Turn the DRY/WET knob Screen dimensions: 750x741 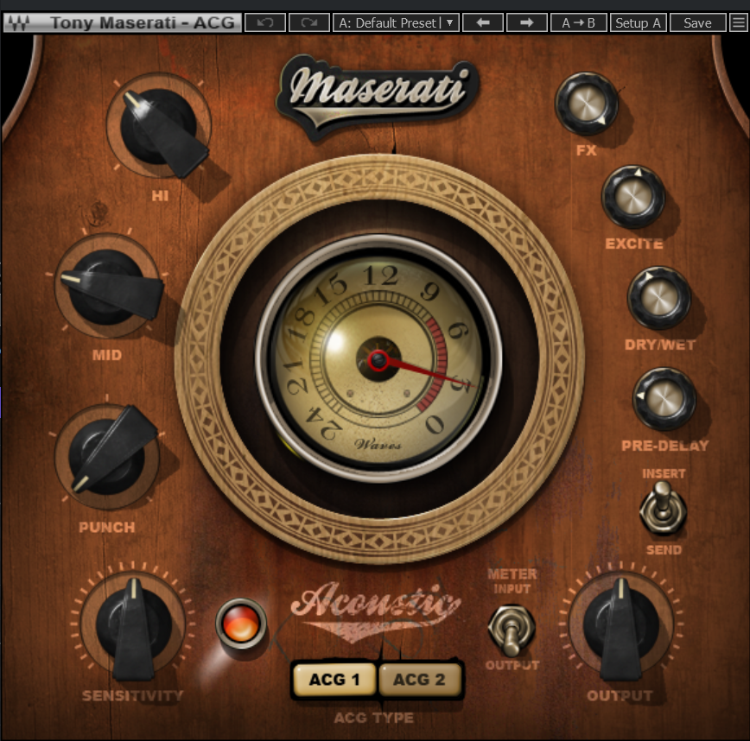[658, 298]
